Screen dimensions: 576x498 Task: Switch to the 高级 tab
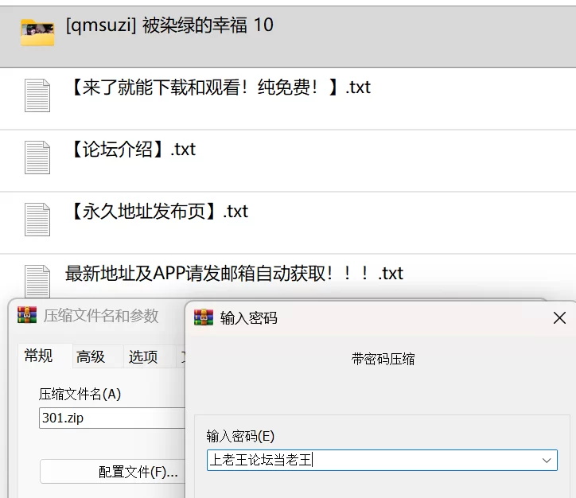tap(91, 356)
